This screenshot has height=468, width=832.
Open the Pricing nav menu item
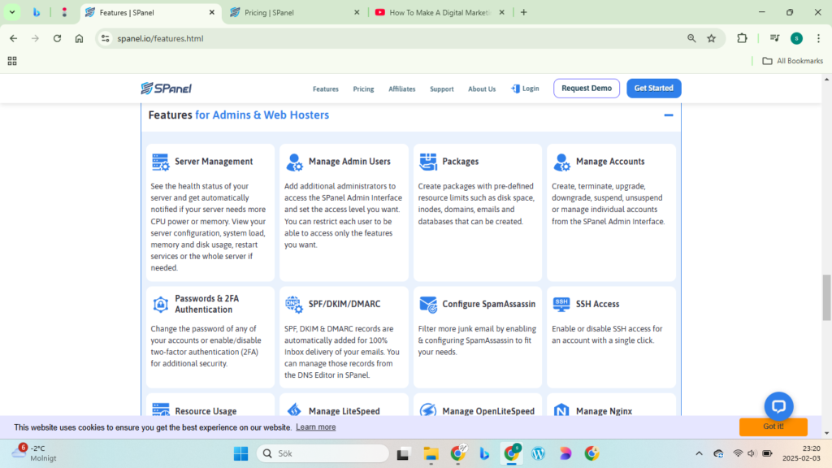363,89
